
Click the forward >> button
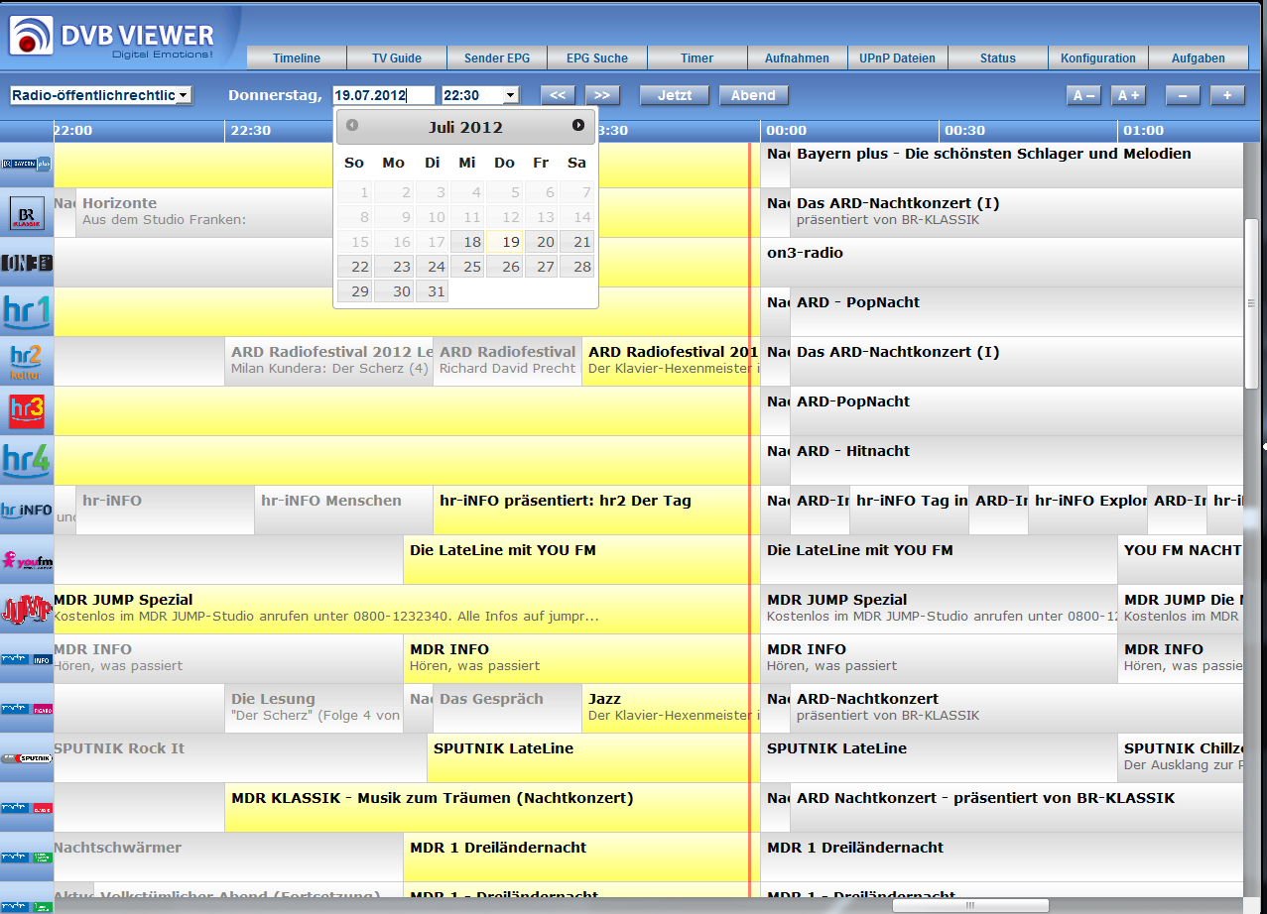(x=602, y=95)
